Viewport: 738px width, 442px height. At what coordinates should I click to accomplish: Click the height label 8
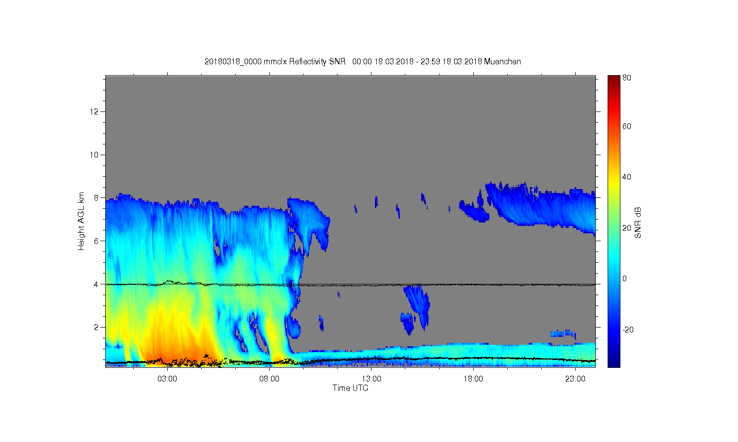pos(97,198)
